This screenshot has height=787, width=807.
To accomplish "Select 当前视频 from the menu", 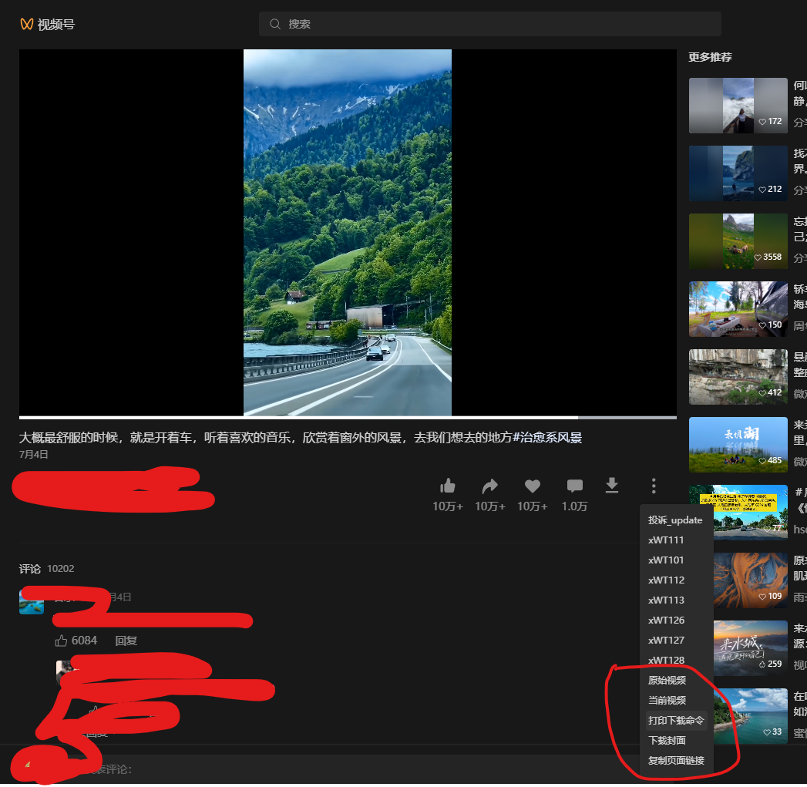I will click(x=667, y=700).
